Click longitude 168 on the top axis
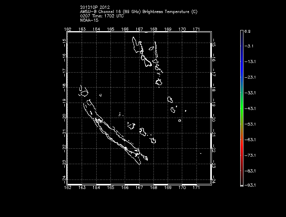This screenshot has width=286, height=217. (x=153, y=29)
